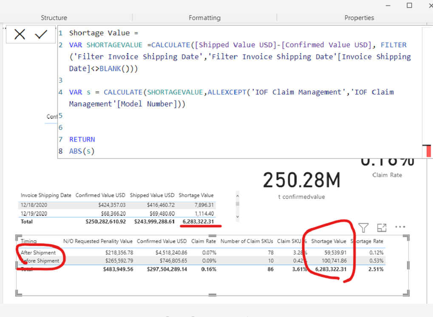This screenshot has width=433, height=317.
Task: Grab the bottom-center resize handle of lower table
Action: (212, 295)
